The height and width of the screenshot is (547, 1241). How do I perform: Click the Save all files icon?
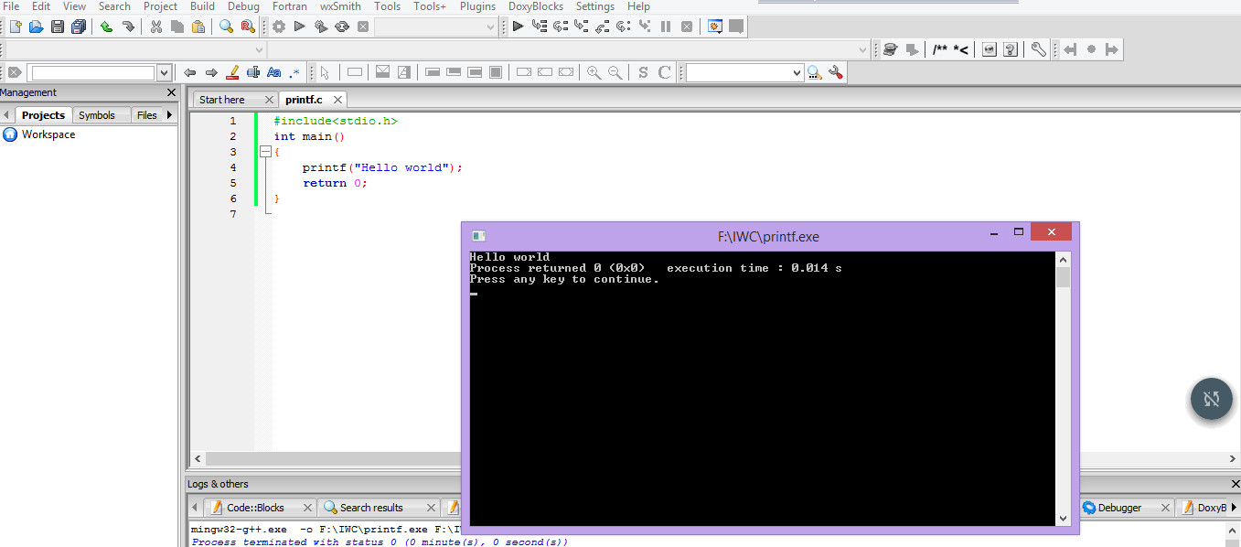79,27
